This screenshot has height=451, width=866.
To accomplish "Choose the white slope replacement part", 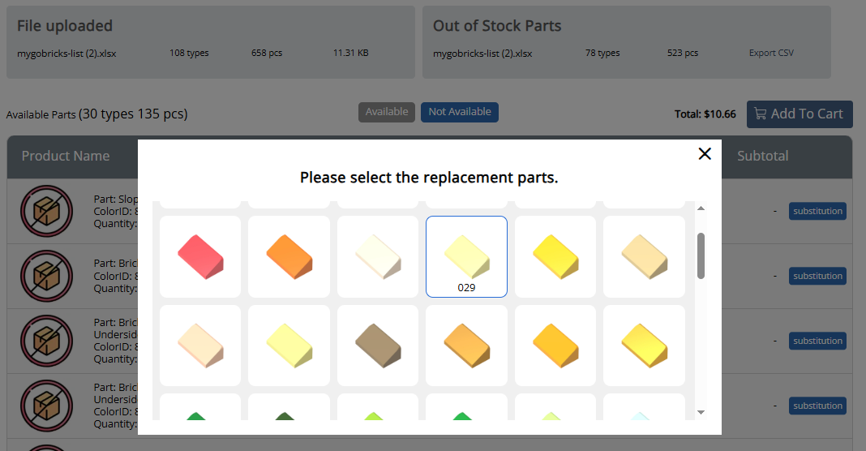I will (378, 256).
